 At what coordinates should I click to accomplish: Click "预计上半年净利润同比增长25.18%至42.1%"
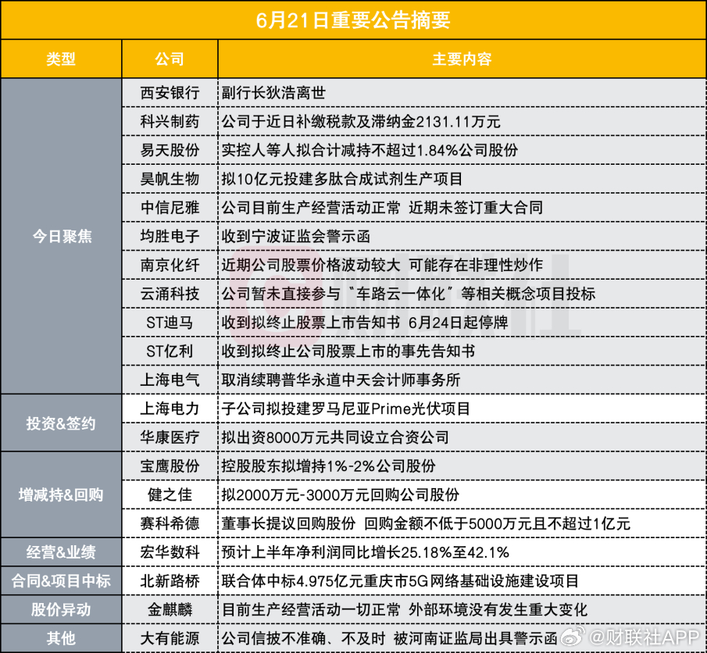(366, 552)
